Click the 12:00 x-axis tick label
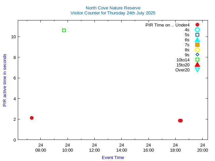Screen dimensions: 215x161 click(x=94, y=150)
